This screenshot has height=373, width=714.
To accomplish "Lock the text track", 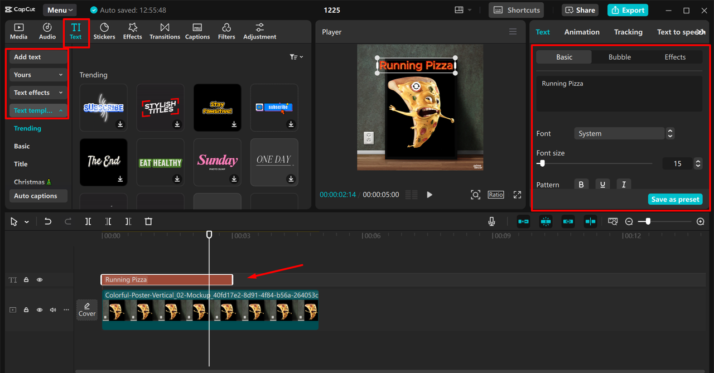I will pos(26,280).
